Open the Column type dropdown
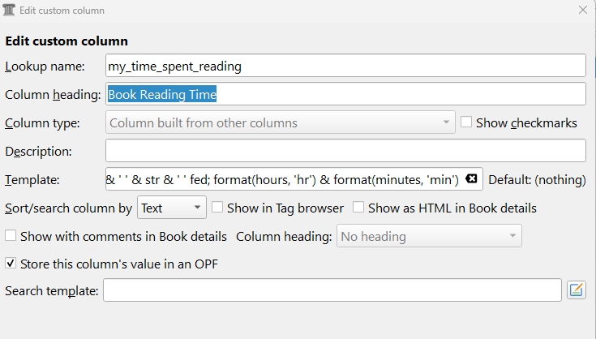This screenshot has width=596, height=339. pyautogui.click(x=280, y=123)
